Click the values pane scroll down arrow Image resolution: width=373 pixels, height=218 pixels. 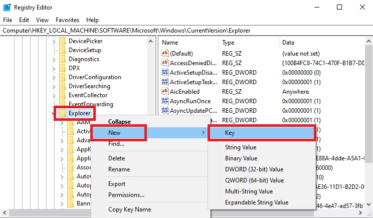(368, 204)
